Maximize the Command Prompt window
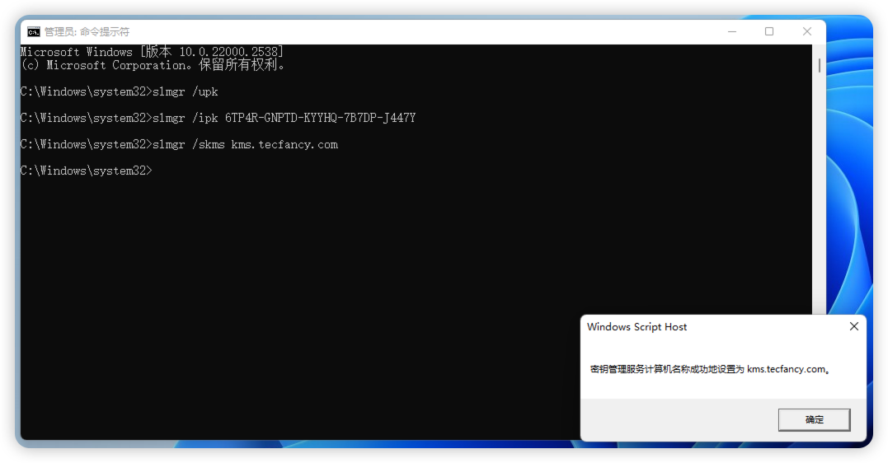Viewport: 888px width, 463px height. (x=769, y=31)
